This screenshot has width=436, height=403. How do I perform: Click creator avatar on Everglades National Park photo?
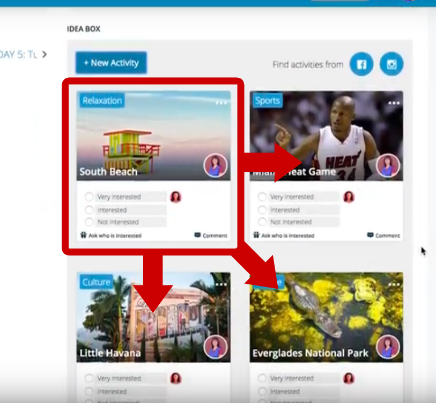[388, 347]
